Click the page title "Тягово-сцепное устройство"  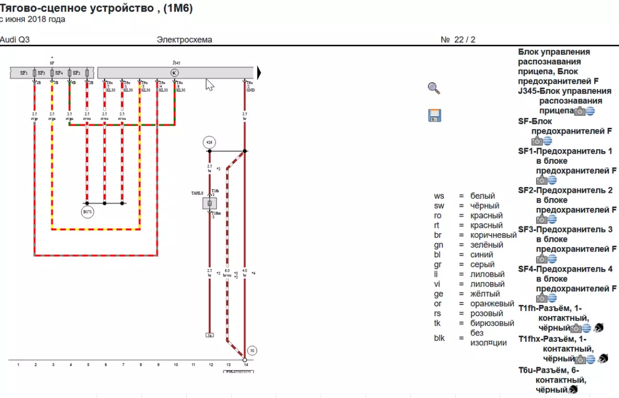pyautogui.click(x=76, y=8)
